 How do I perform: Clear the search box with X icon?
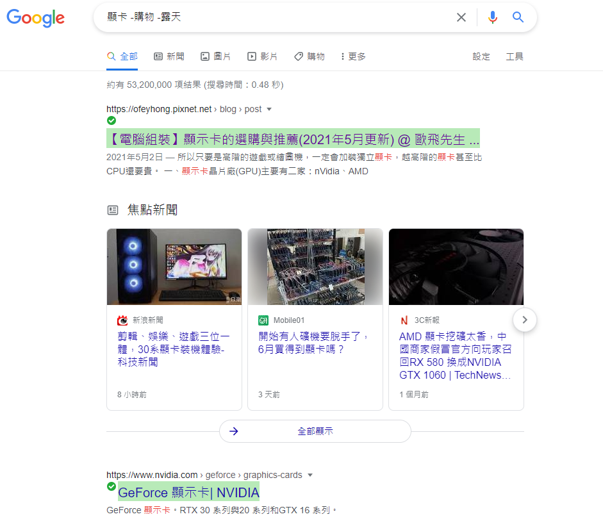coord(461,17)
